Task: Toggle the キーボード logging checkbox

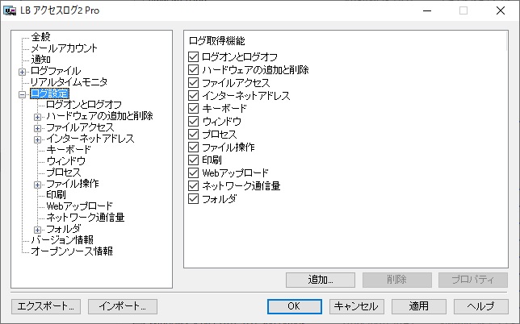Action: tap(193, 109)
